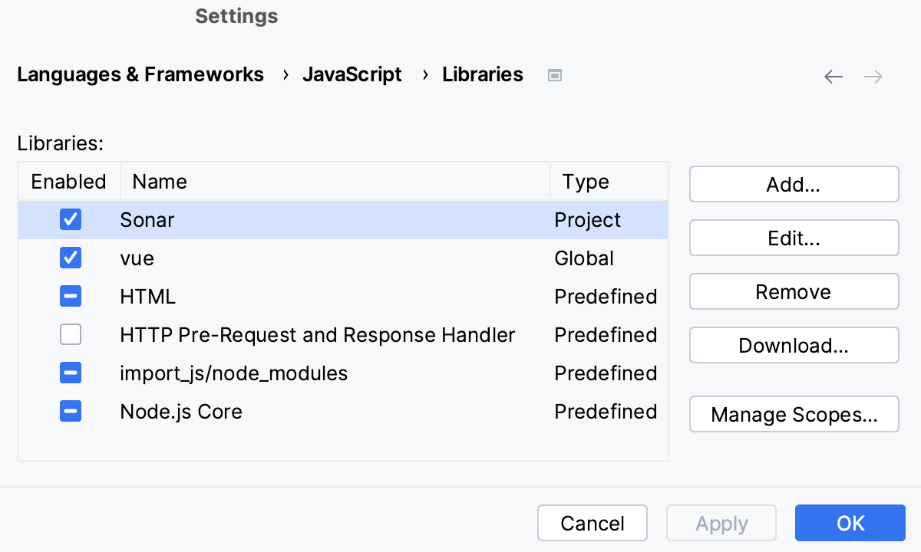Toggle the import_js/node_modules library
This screenshot has height=552, width=921.
(x=70, y=373)
